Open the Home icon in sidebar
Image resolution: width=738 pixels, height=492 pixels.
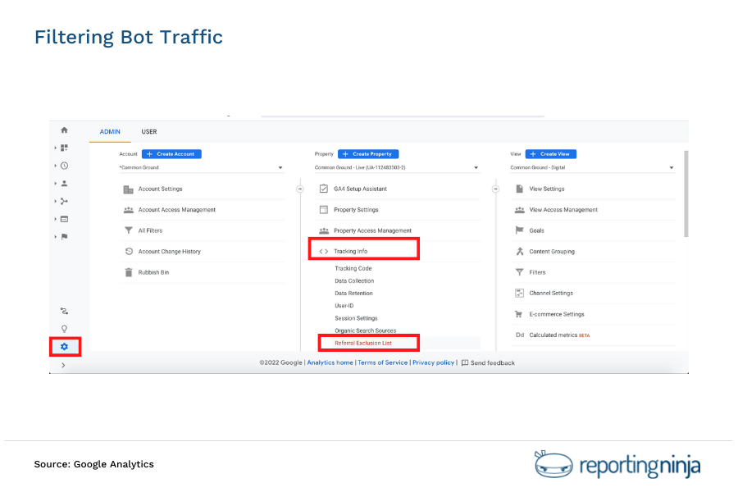(x=65, y=130)
